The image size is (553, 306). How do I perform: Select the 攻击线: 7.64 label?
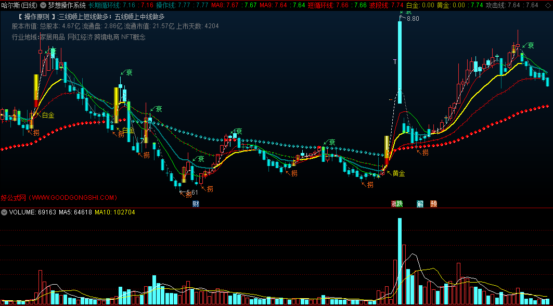tap(504, 5)
